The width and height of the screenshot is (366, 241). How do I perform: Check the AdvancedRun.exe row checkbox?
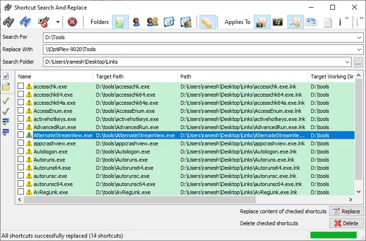point(21,127)
